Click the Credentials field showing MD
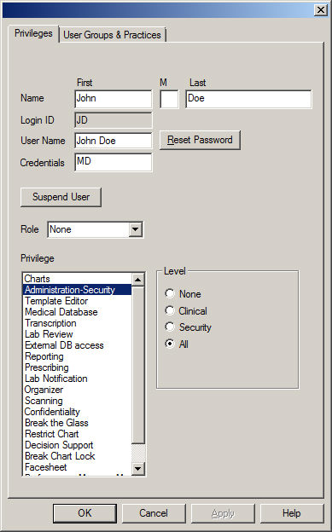Screen dimensions: 332x532 (114, 163)
